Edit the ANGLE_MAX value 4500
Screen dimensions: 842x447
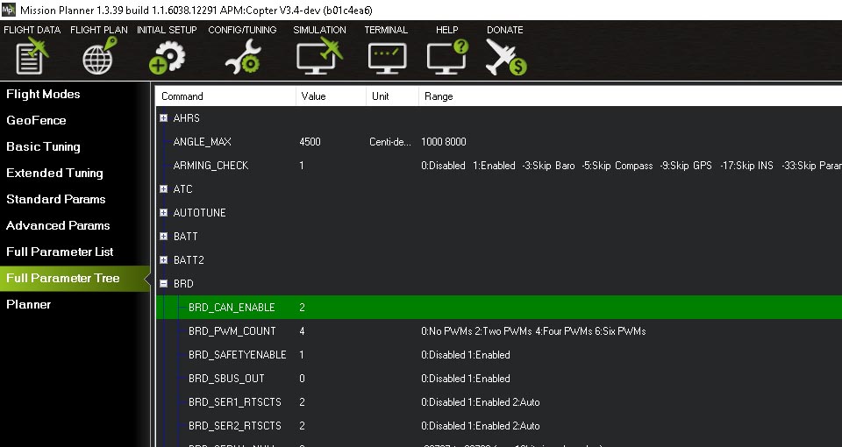(310, 142)
